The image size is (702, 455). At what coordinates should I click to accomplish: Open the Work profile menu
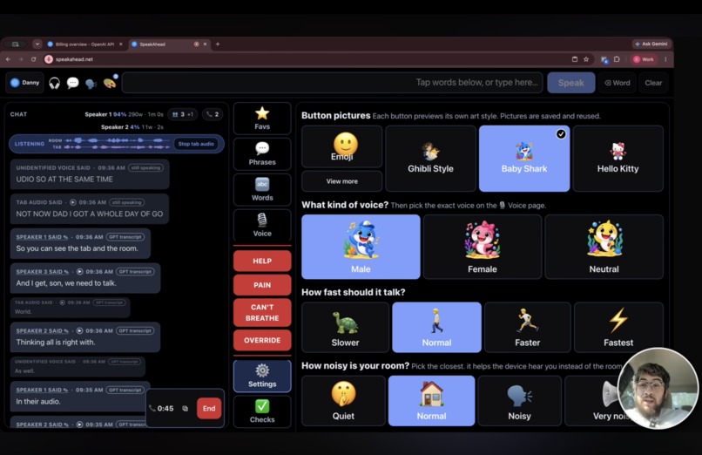(644, 59)
